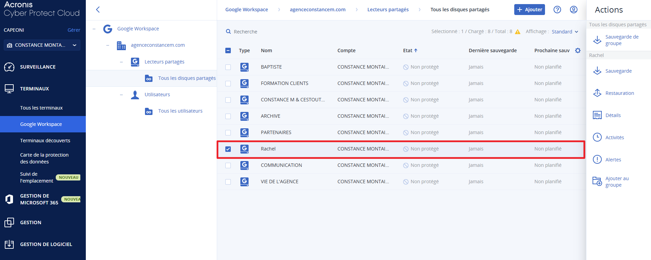The image size is (651, 260).
Task: Uncheck the Rachel row checkbox
Action: click(x=228, y=149)
